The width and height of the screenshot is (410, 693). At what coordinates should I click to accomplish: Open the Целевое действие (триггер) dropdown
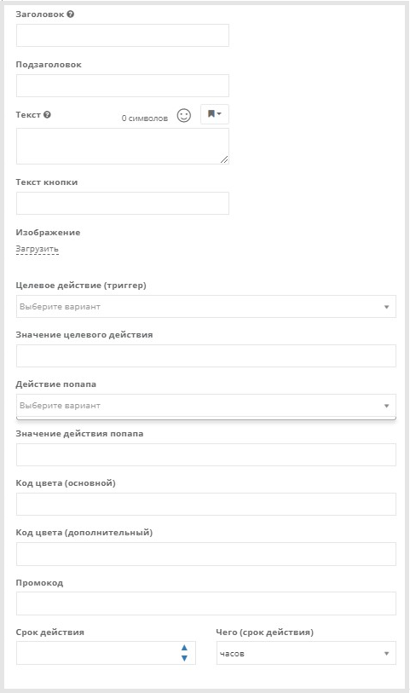tap(206, 306)
